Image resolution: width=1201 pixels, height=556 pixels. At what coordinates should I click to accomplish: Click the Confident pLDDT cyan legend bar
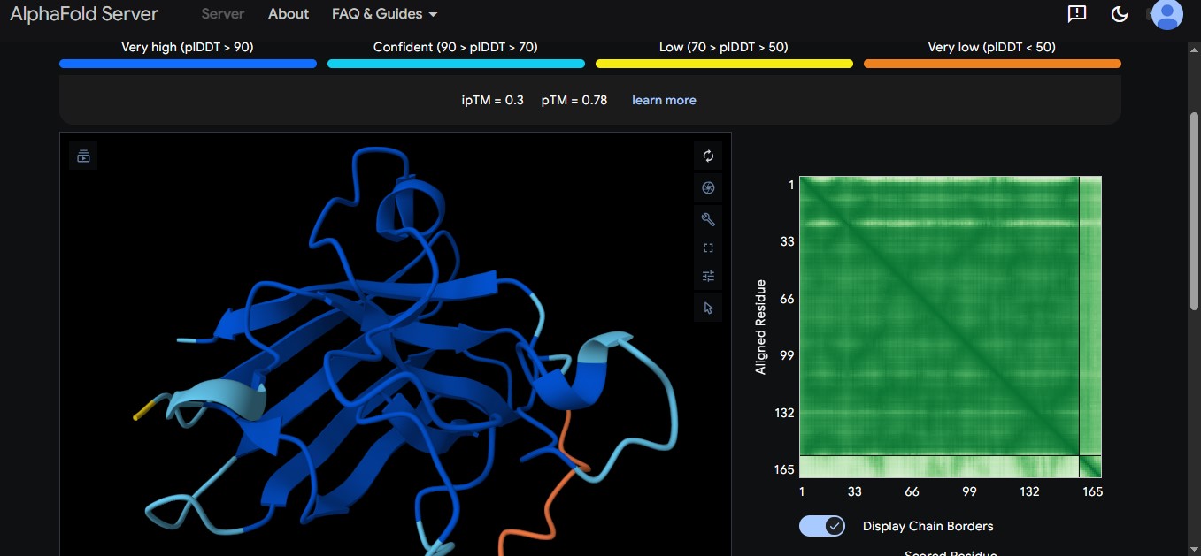point(456,64)
